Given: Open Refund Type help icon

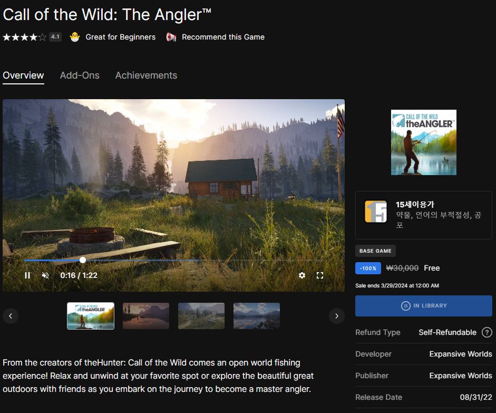Looking at the screenshot, I should click(x=487, y=332).
